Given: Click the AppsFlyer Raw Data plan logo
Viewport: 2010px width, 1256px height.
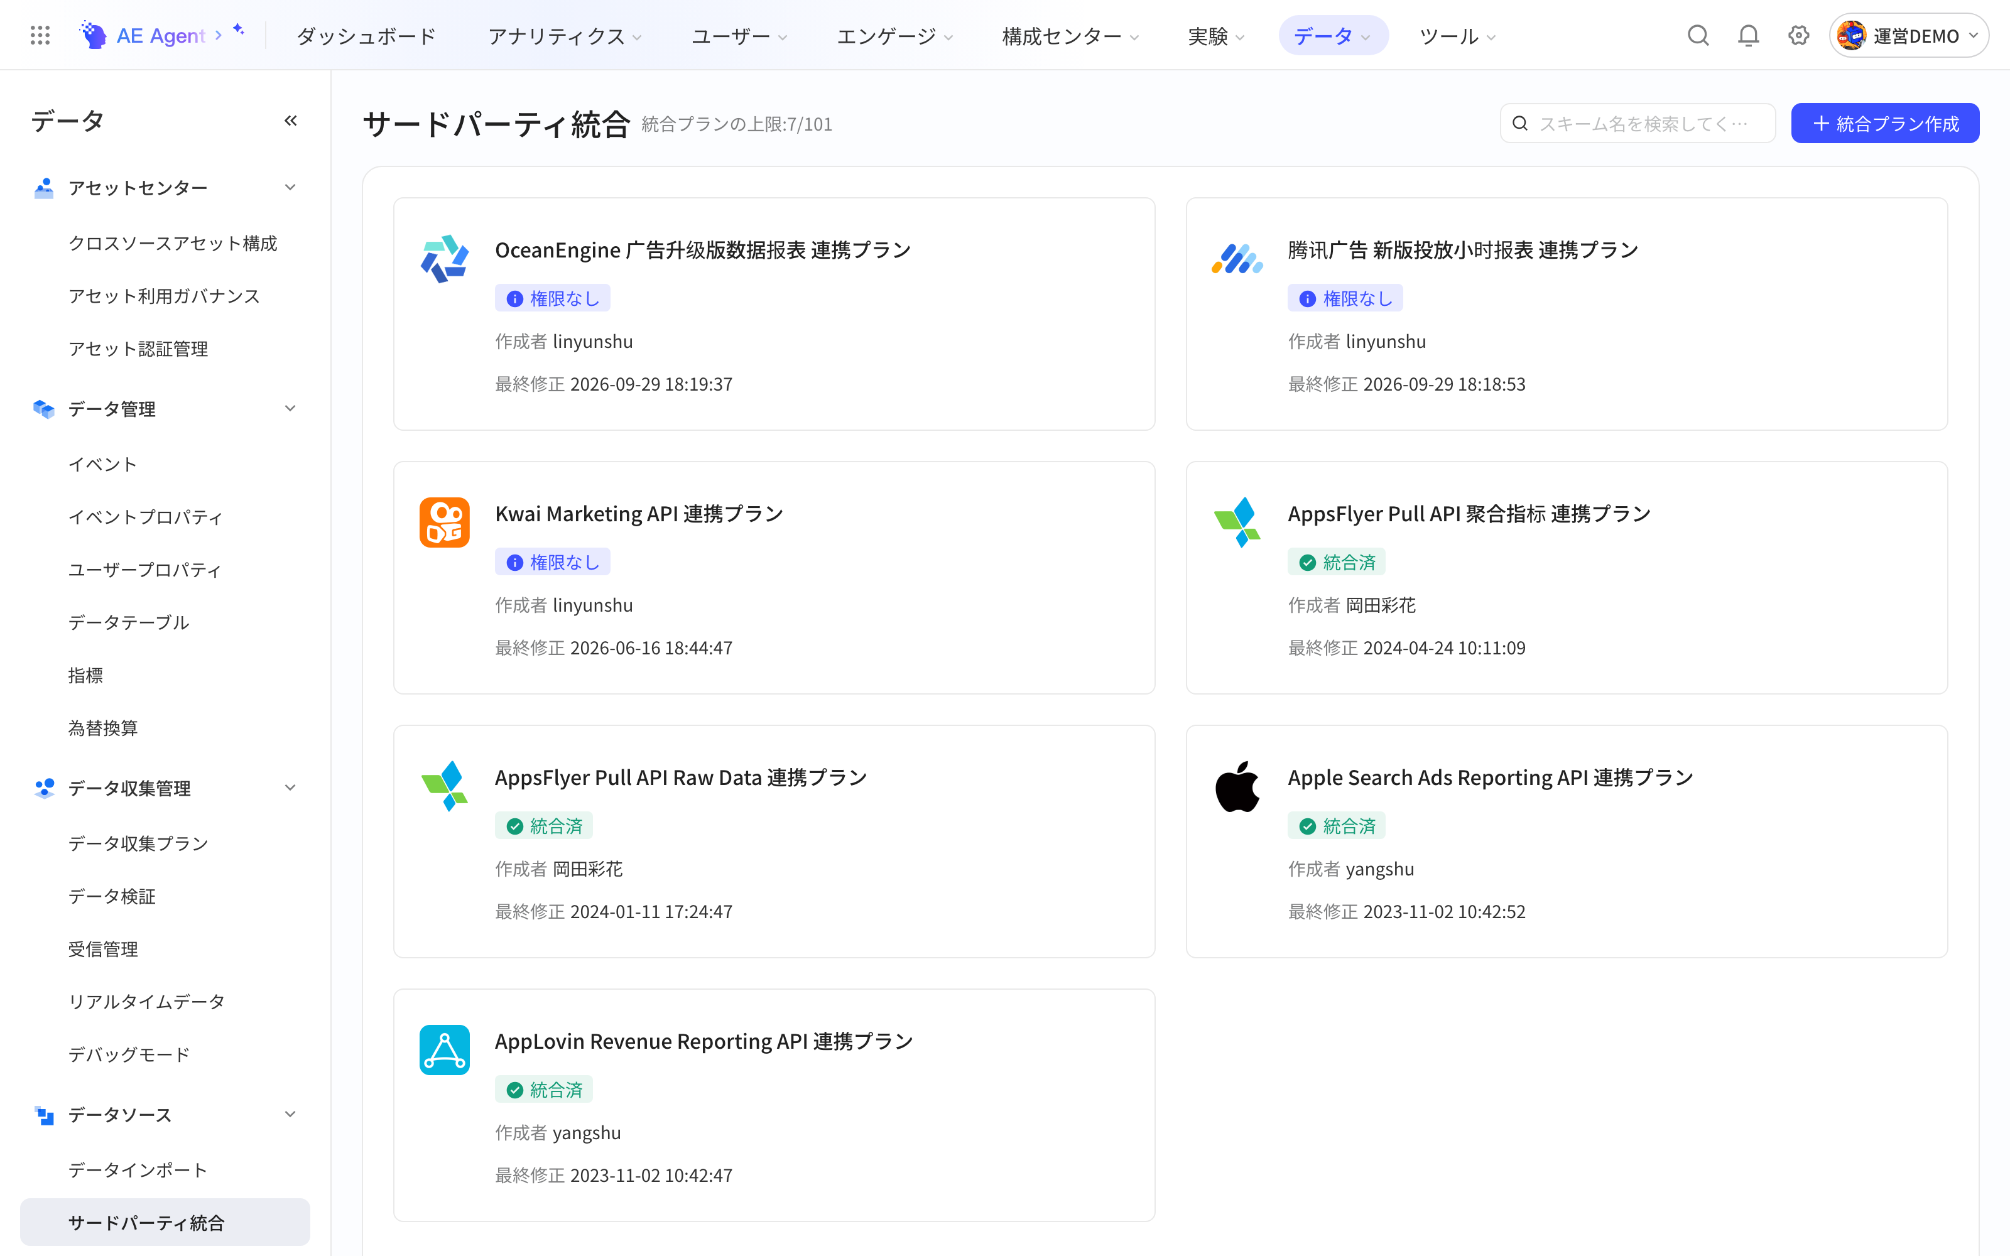Looking at the screenshot, I should [444, 786].
